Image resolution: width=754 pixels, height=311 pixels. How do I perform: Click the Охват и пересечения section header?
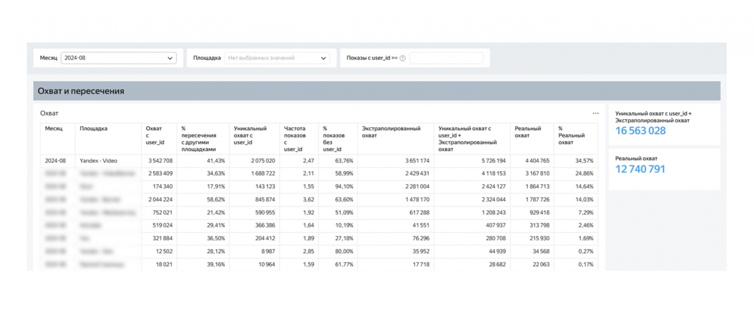pyautogui.click(x=81, y=91)
